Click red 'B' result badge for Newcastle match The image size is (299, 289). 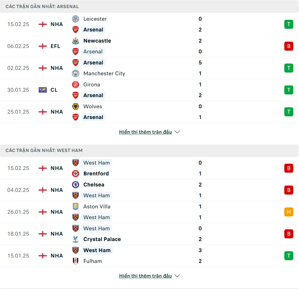(289, 46)
